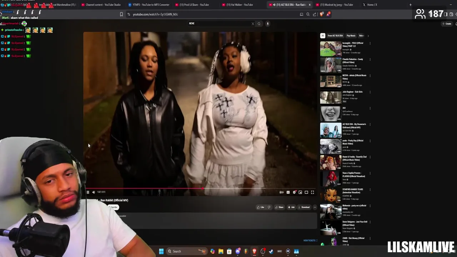Select the From ALT BLK ERA chip
The height and width of the screenshot is (257, 457).
pyautogui.click(x=335, y=36)
